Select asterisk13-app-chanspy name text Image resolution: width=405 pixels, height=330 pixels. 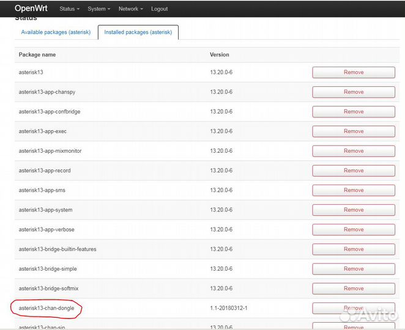(x=46, y=92)
